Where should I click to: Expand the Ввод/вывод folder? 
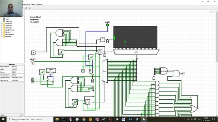tap(1, 34)
